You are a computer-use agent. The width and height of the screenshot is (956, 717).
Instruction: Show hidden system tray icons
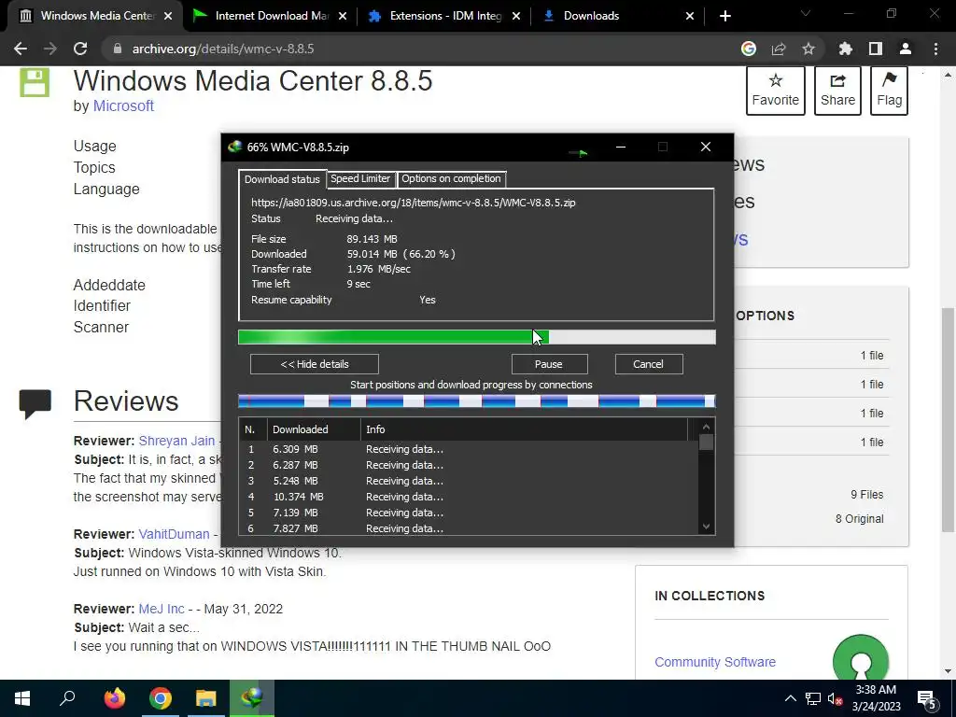[790, 698]
